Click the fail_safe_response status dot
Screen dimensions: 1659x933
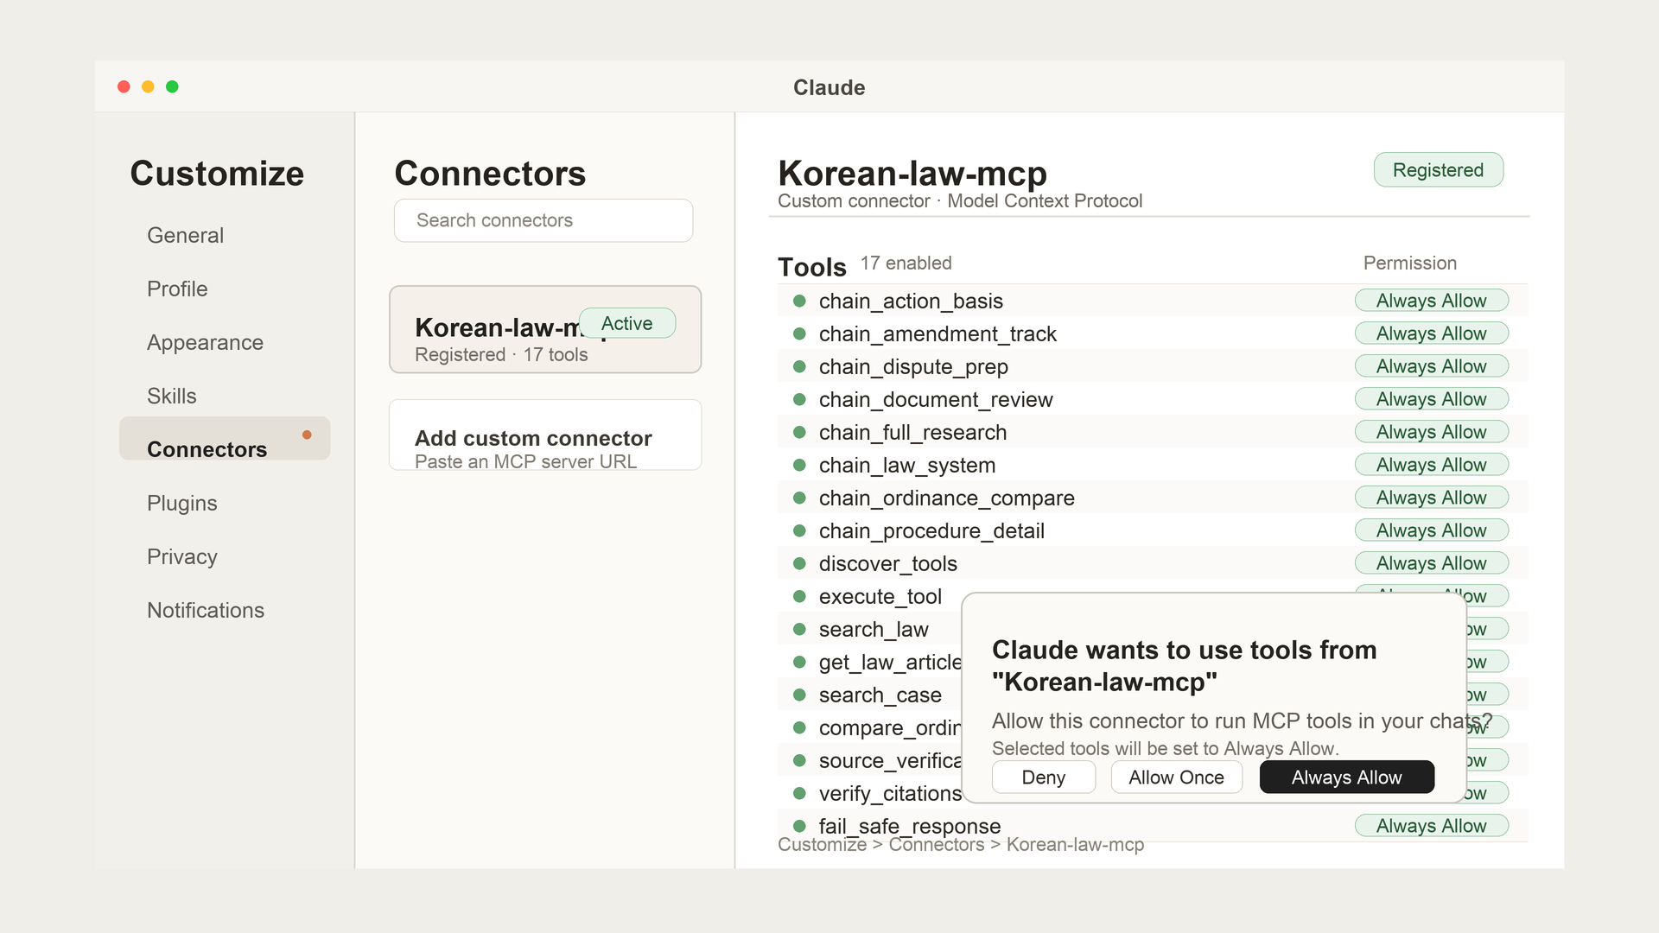[x=800, y=826]
